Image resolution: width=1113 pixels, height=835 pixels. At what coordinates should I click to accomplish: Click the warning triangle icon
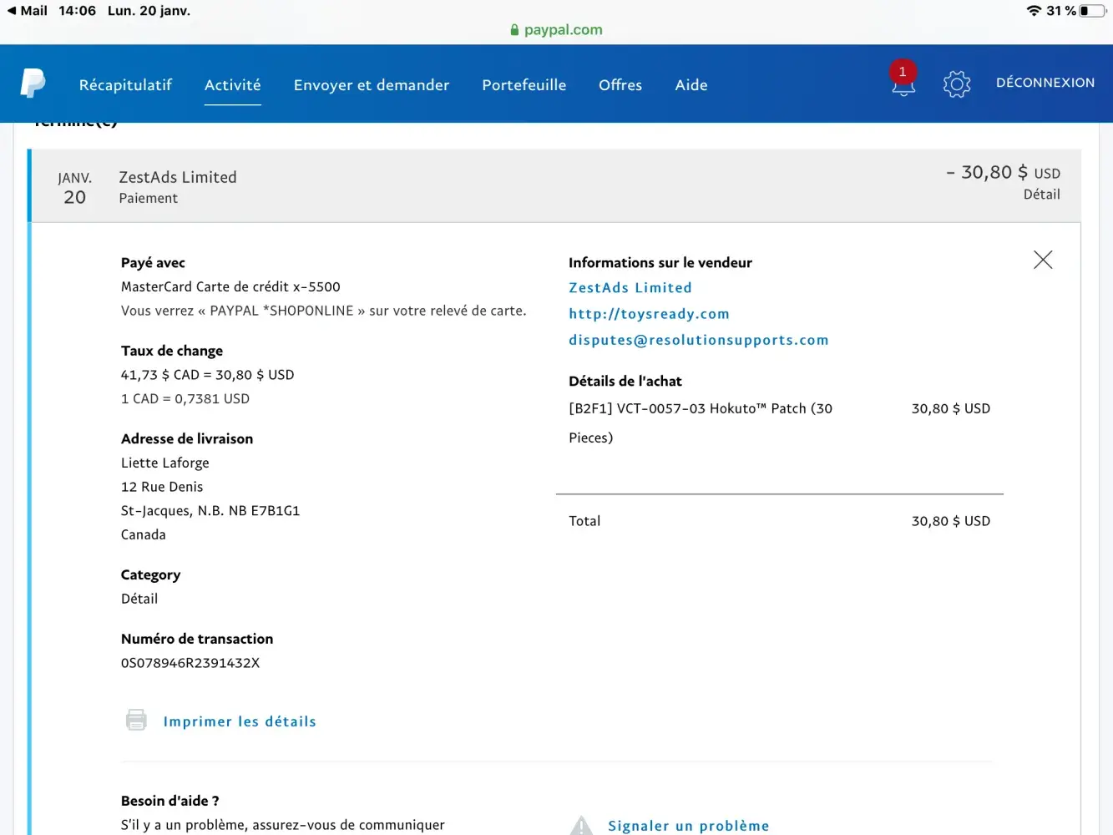pos(581,825)
